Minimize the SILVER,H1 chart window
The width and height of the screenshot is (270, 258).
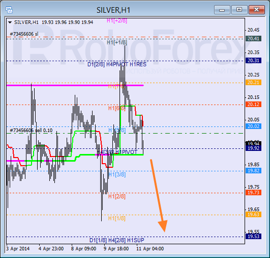[x=222, y=10]
